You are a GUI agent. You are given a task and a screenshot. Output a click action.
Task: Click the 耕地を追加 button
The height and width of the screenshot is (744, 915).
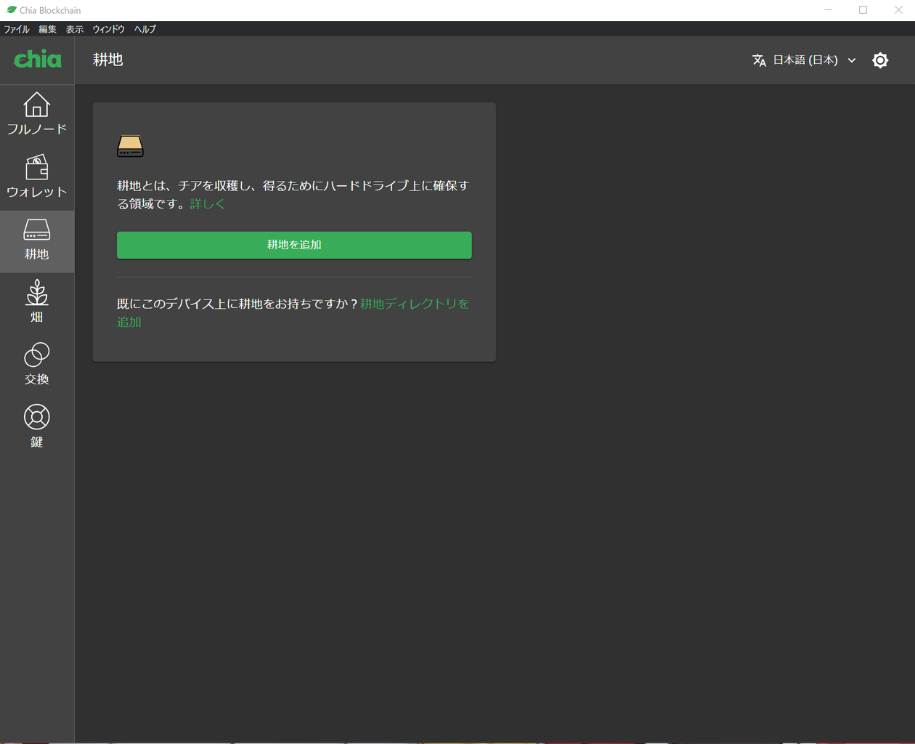coord(293,245)
